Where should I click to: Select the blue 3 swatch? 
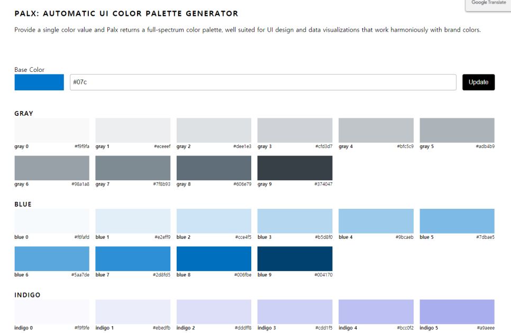(x=295, y=221)
